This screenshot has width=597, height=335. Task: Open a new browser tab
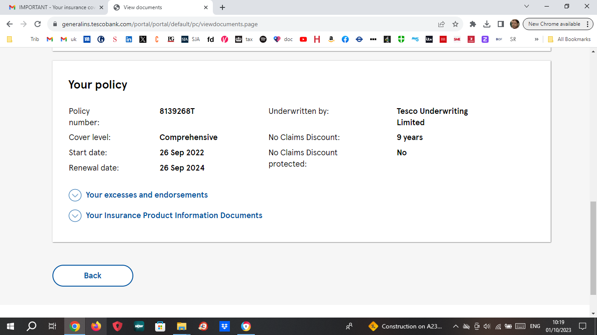222,7
